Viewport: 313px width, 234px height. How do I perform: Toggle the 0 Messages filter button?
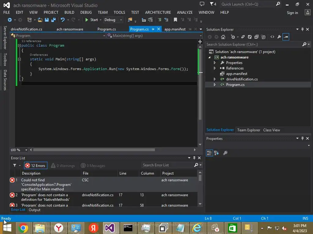pos(93,165)
